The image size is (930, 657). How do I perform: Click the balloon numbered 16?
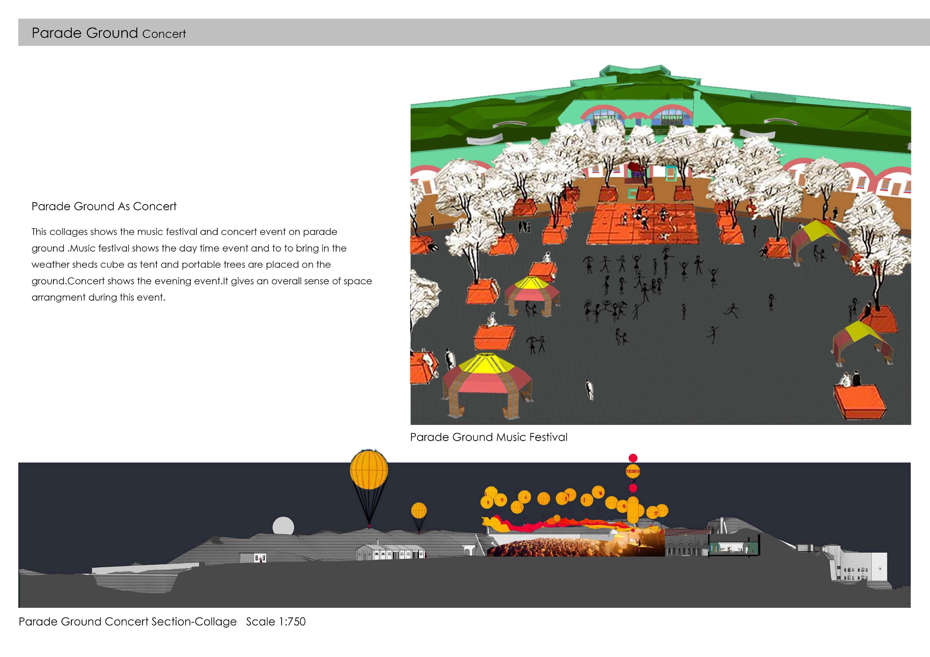click(x=599, y=493)
